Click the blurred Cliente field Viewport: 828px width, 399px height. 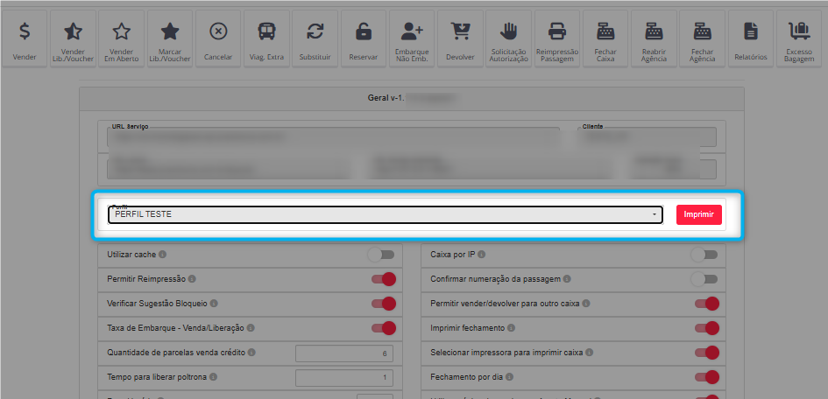[x=648, y=137]
